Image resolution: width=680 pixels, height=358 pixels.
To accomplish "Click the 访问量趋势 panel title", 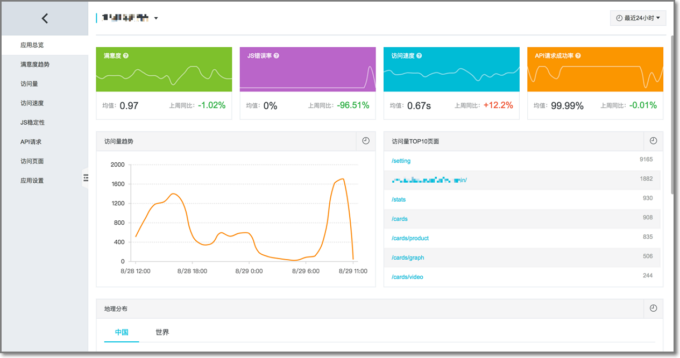I will pyautogui.click(x=119, y=141).
